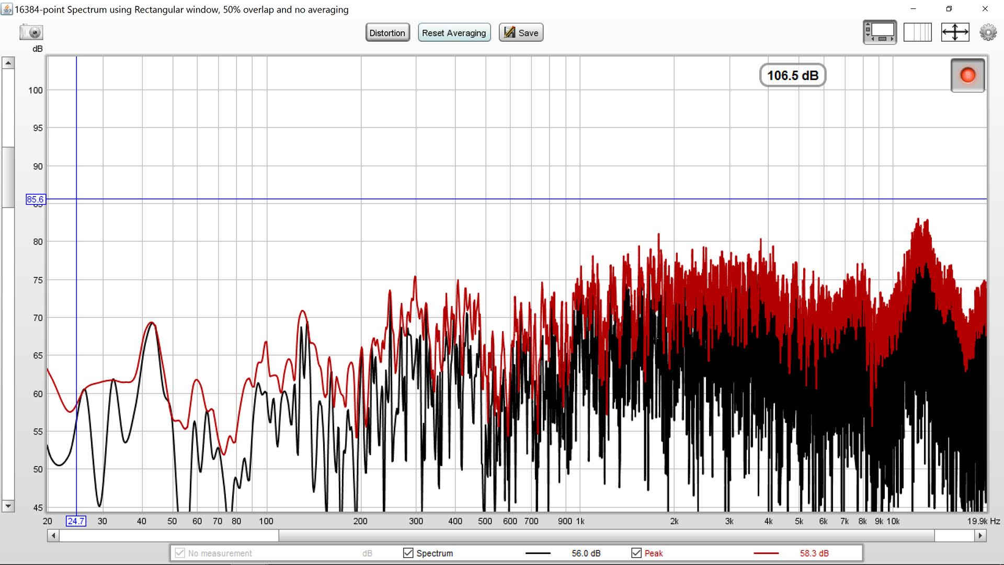This screenshot has height=565, width=1004.
Task: Click vertical scrollbar up arrow
Action: coord(8,63)
